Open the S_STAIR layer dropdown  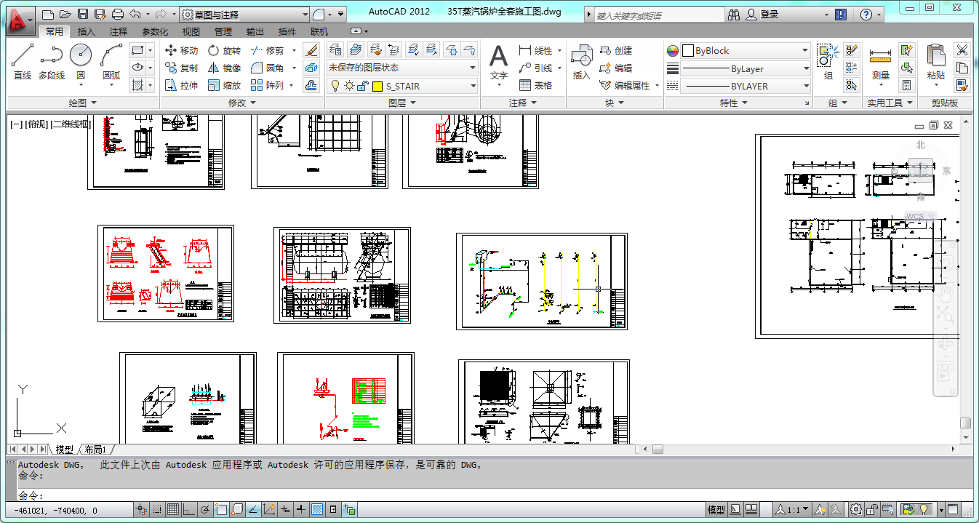[402, 86]
